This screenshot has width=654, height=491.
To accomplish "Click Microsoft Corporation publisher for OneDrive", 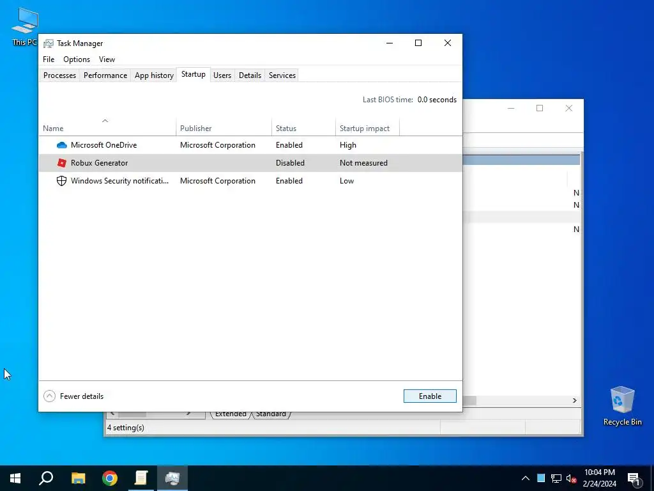I will click(218, 145).
